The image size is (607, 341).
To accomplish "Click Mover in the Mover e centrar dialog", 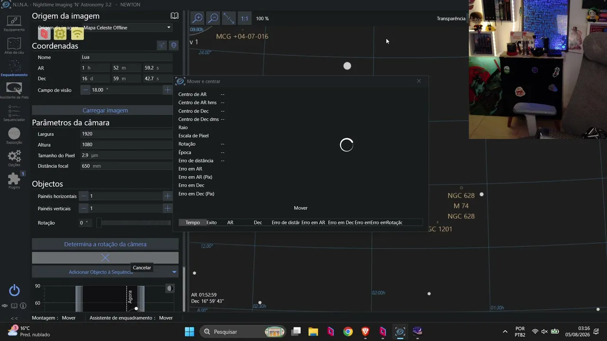I will pos(301,208).
